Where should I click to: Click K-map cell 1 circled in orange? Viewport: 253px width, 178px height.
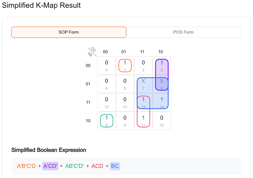[x=125, y=66]
